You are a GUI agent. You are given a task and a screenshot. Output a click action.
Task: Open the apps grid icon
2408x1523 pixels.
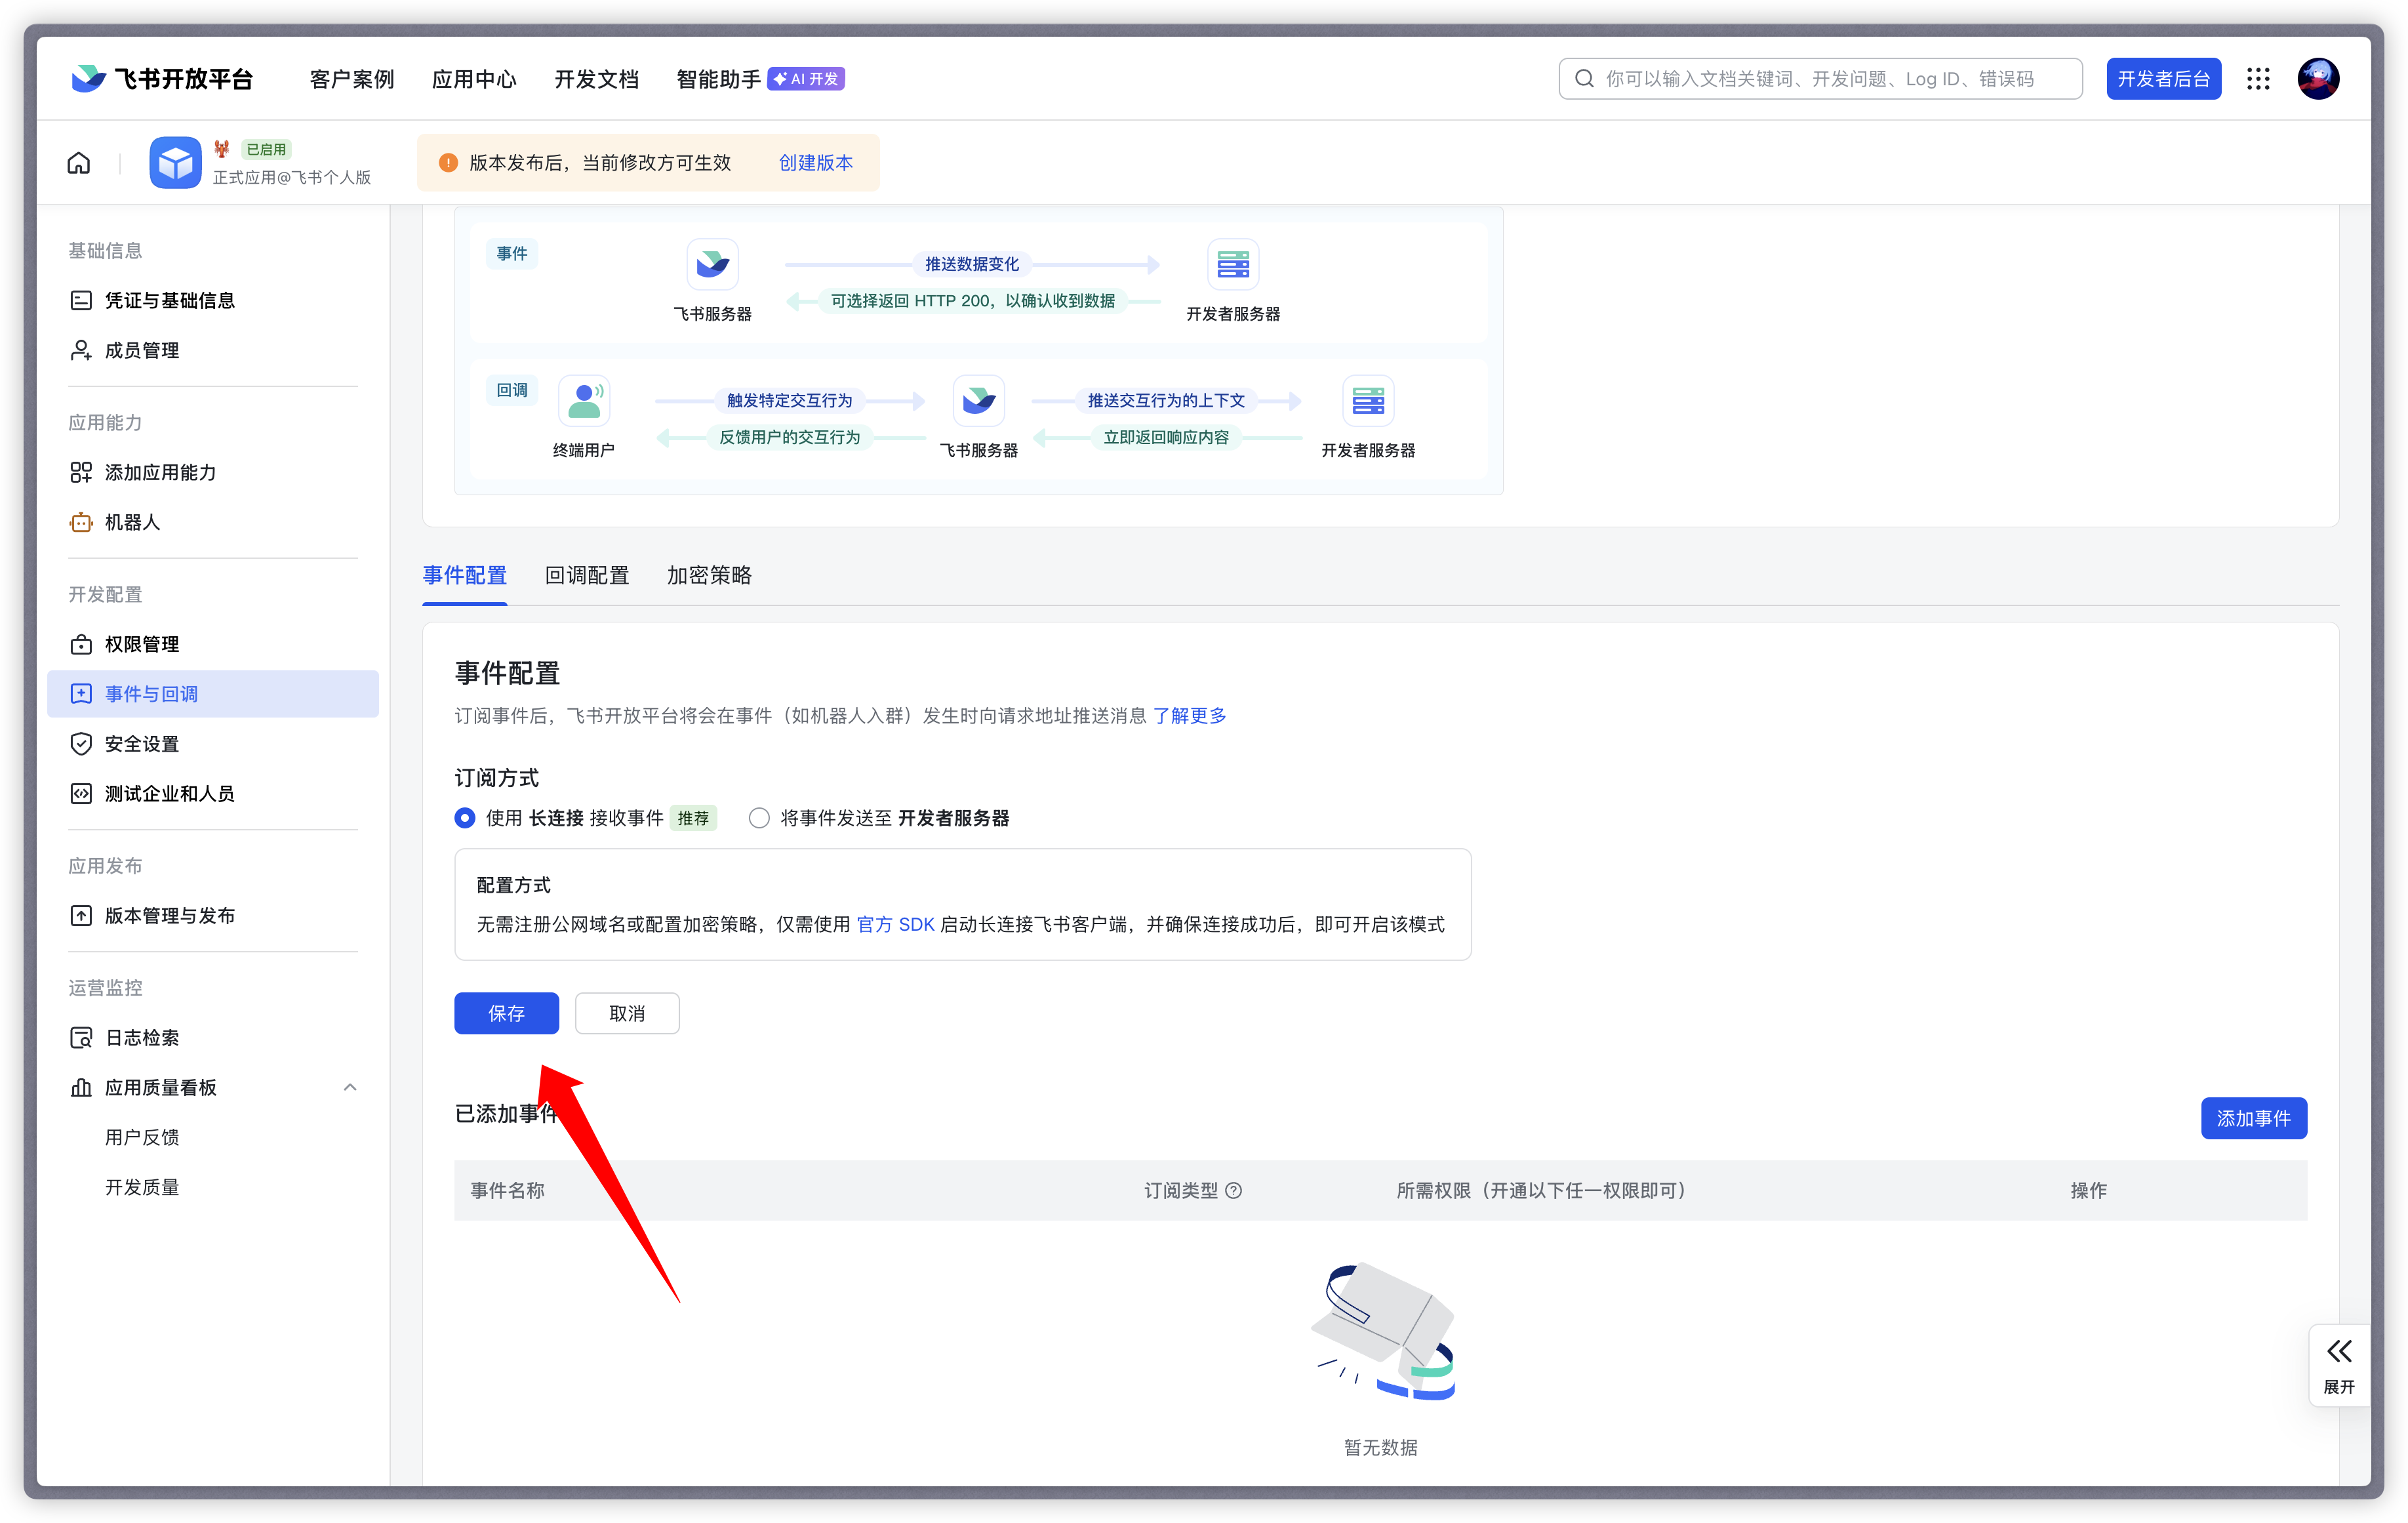[x=2258, y=79]
